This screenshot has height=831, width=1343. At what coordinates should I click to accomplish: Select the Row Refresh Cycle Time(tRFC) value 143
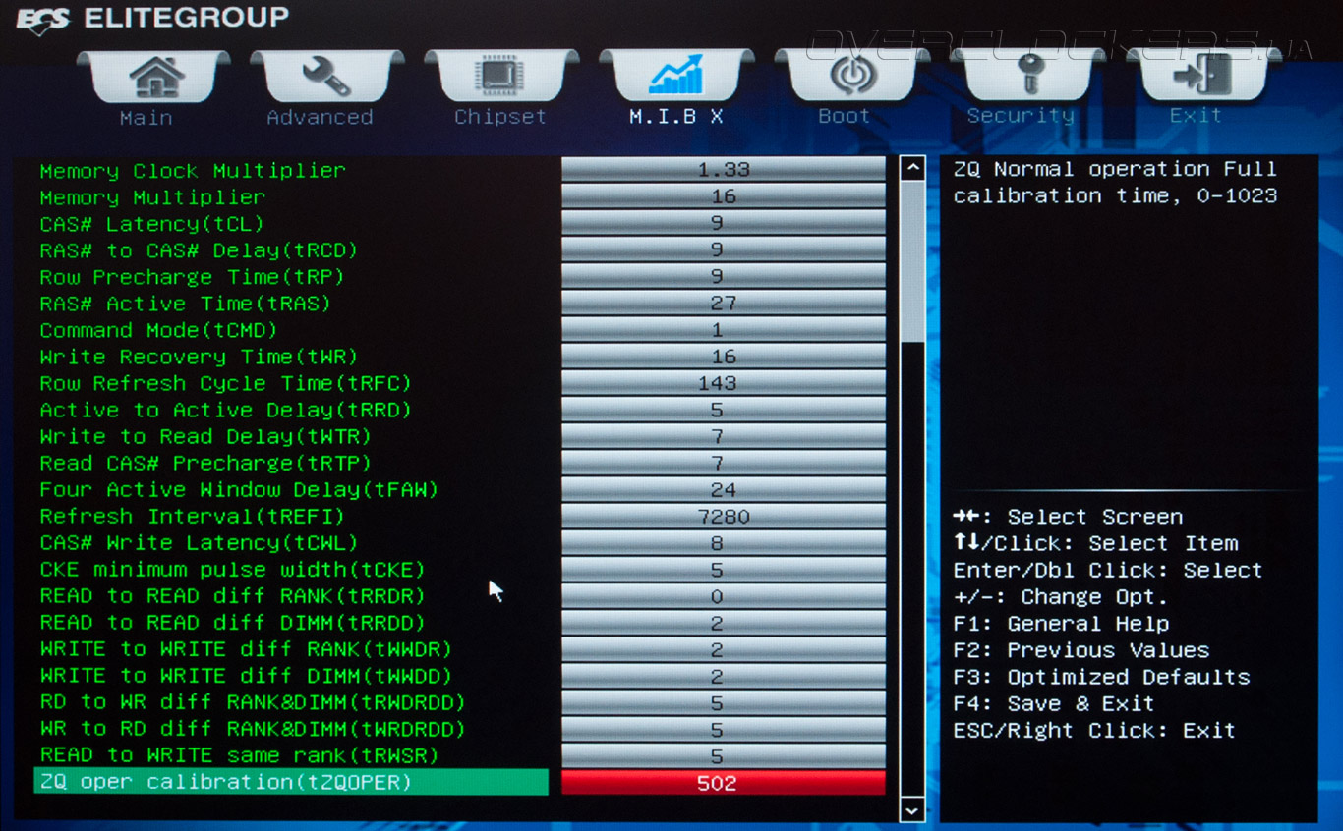pos(724,383)
